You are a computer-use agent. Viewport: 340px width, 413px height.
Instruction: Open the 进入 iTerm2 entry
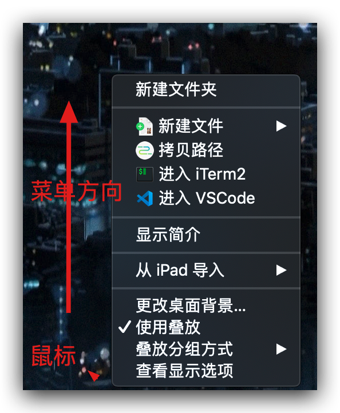206,174
